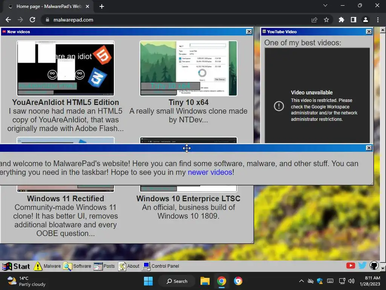Click the Windows 11 Rectified title
Viewport: 386px width, 290px height.
tap(66, 199)
